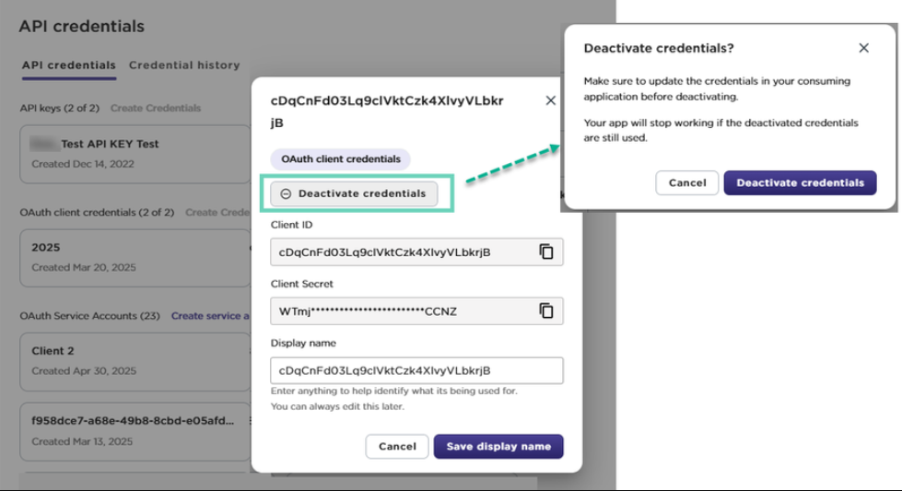Copy the Client Secret value

coord(546,310)
